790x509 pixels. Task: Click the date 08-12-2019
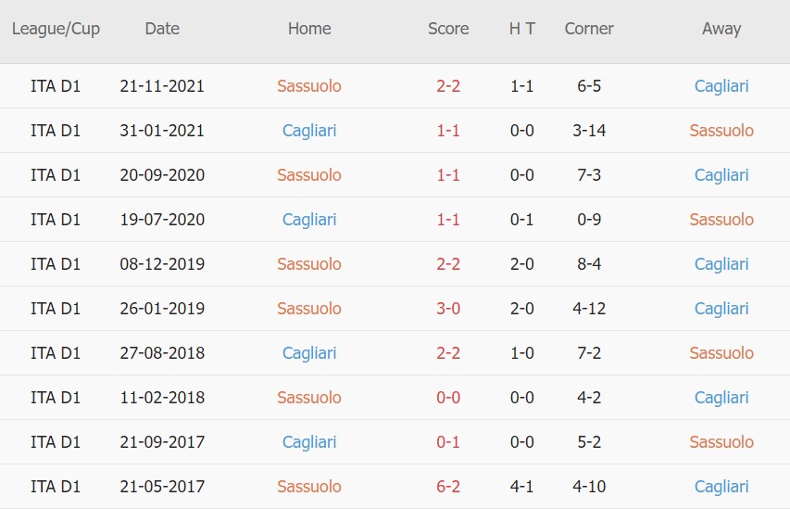(x=162, y=264)
